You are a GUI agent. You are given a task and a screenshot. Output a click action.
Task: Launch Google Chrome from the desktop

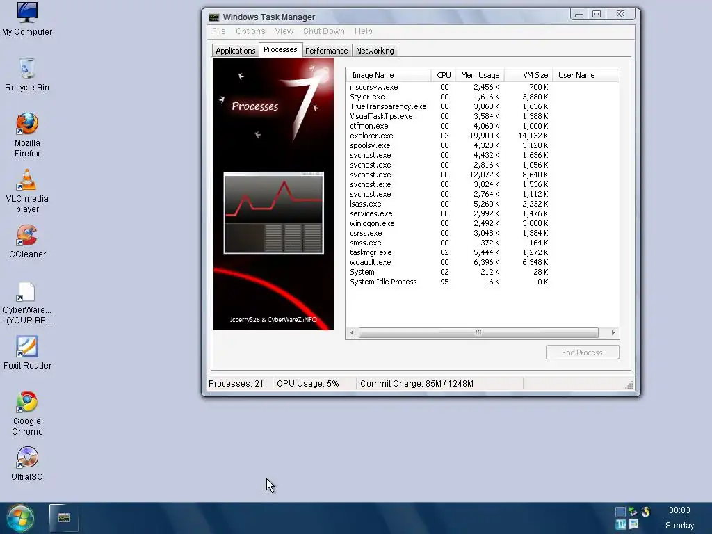click(x=27, y=414)
